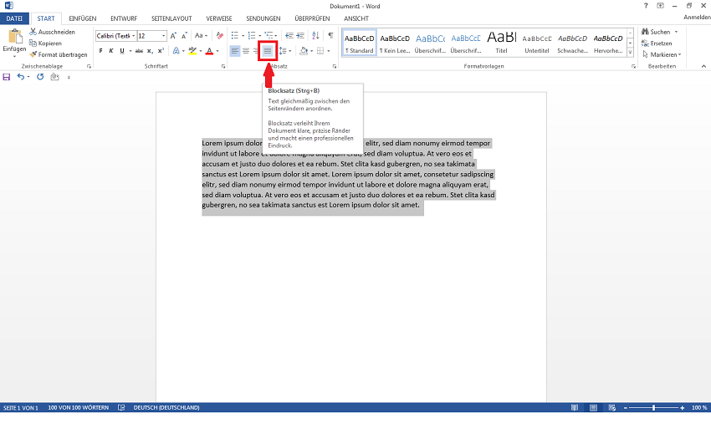Increase font size with the enlarge A icon
The width and height of the screenshot is (711, 444).
173,36
